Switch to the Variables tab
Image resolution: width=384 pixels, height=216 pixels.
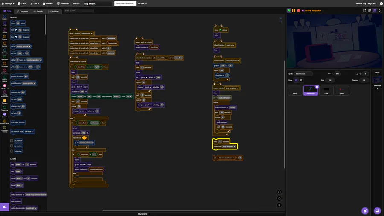click(x=53, y=11)
